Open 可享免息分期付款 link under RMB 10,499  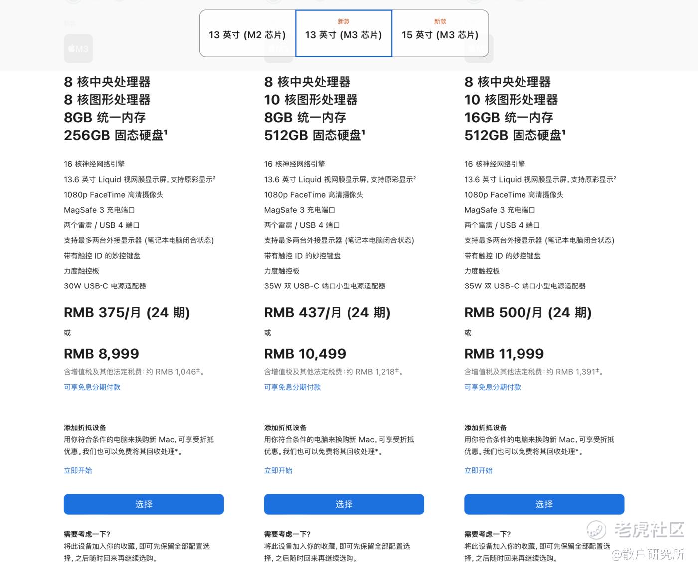tap(293, 387)
